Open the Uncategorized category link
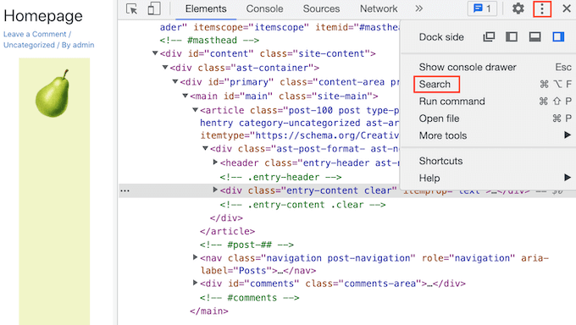This screenshot has height=325, width=576. pyautogui.click(x=29, y=45)
